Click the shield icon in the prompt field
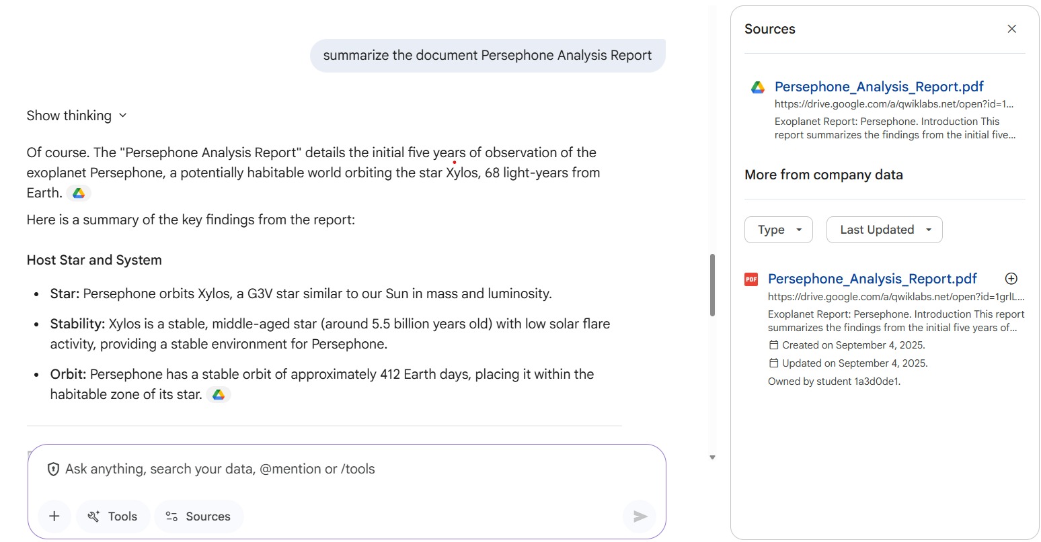1041x542 pixels. pyautogui.click(x=53, y=469)
